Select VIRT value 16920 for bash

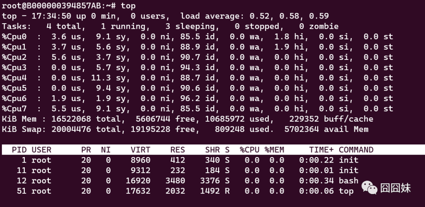click(138, 181)
